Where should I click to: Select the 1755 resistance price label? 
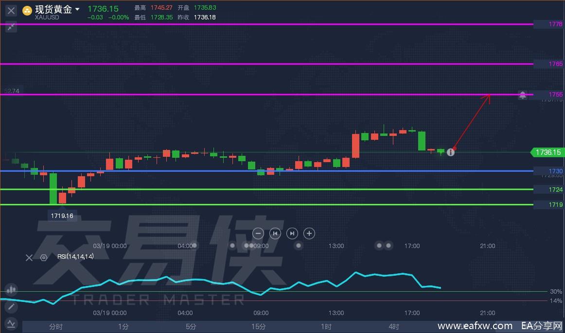555,94
